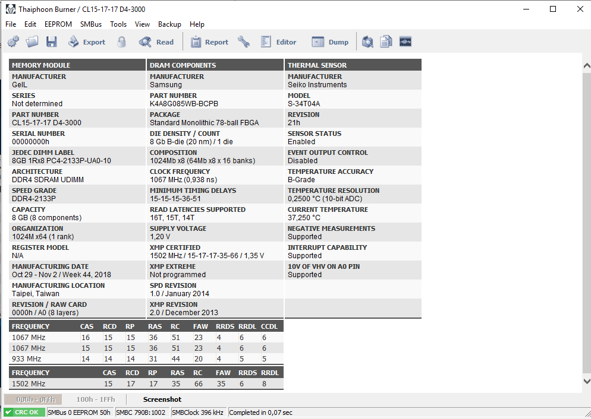Save the dump with the floppy disk icon
The height and width of the screenshot is (419, 591).
[51, 42]
